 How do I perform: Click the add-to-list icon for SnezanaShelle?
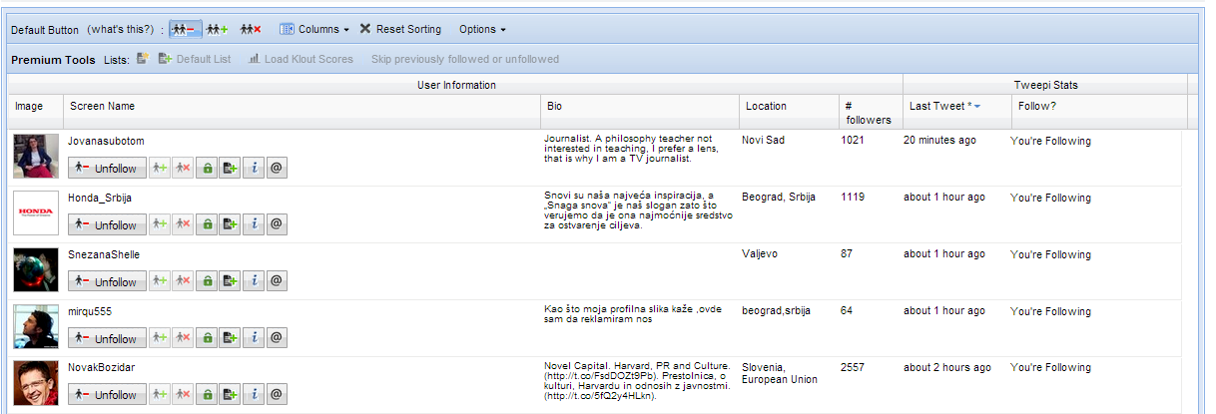click(231, 282)
